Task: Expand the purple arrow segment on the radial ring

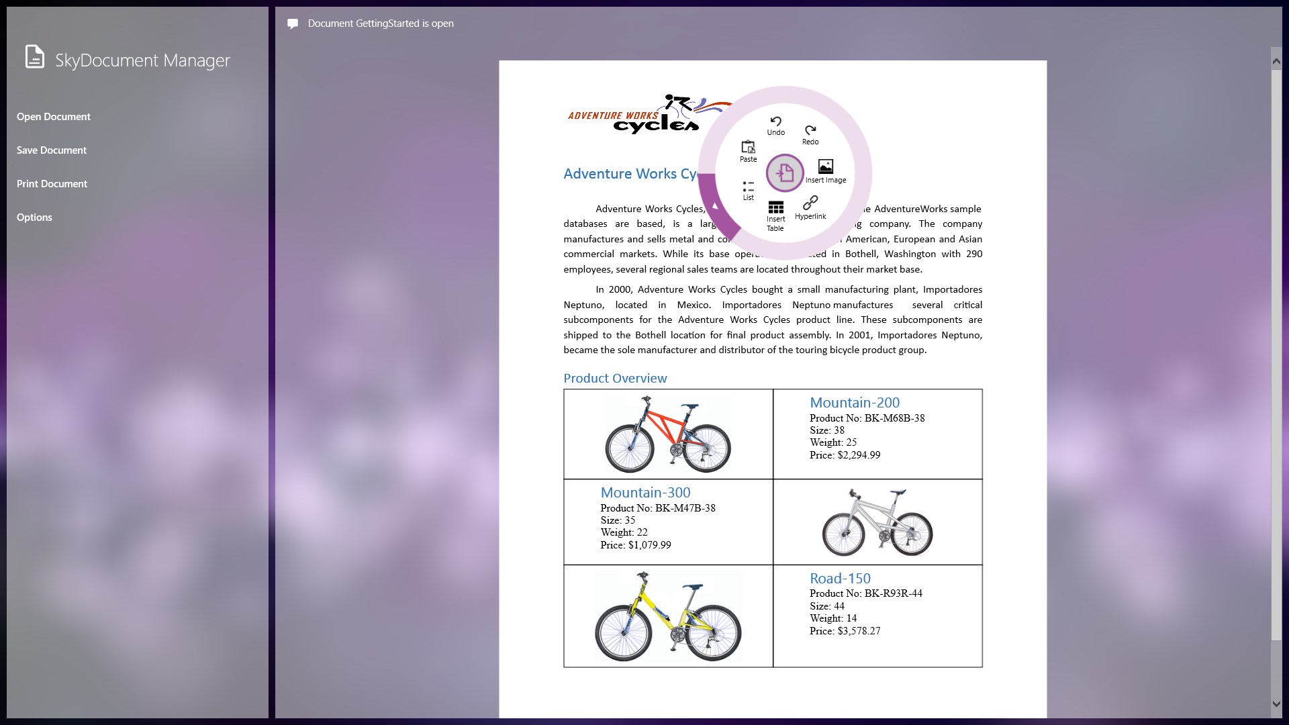Action: [716, 206]
